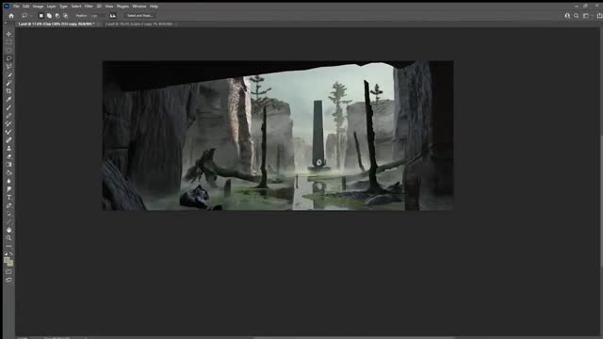
Task: Toggle the Anti-alias option
Action: (113, 16)
